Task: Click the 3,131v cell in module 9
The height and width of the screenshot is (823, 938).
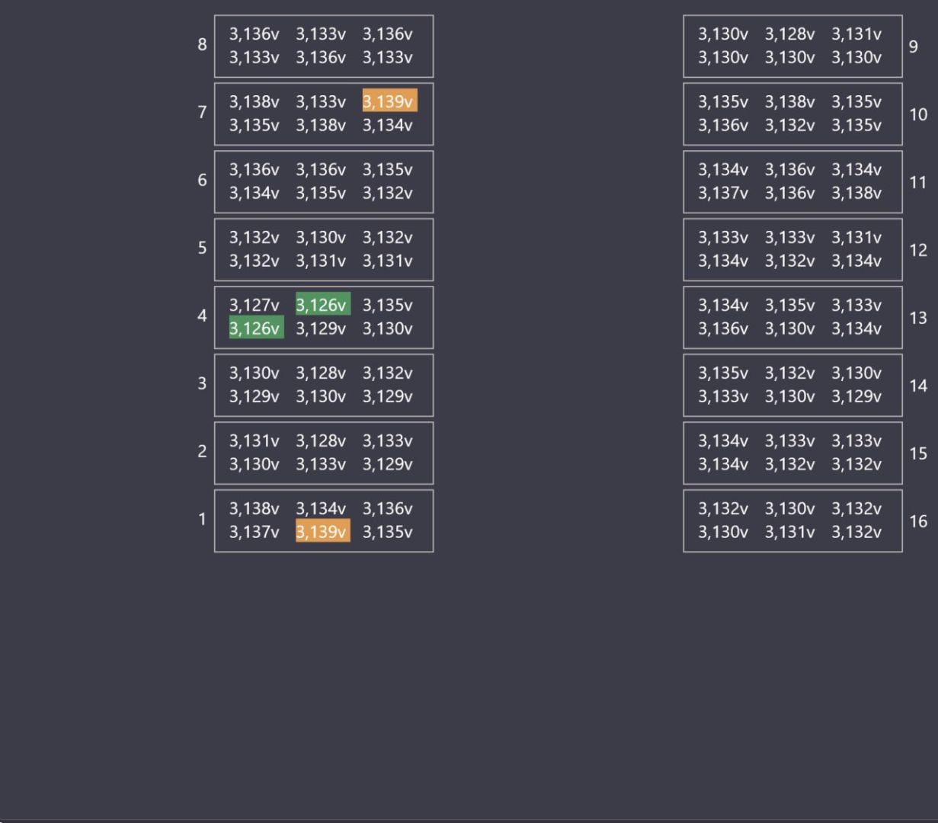Action: tap(856, 34)
